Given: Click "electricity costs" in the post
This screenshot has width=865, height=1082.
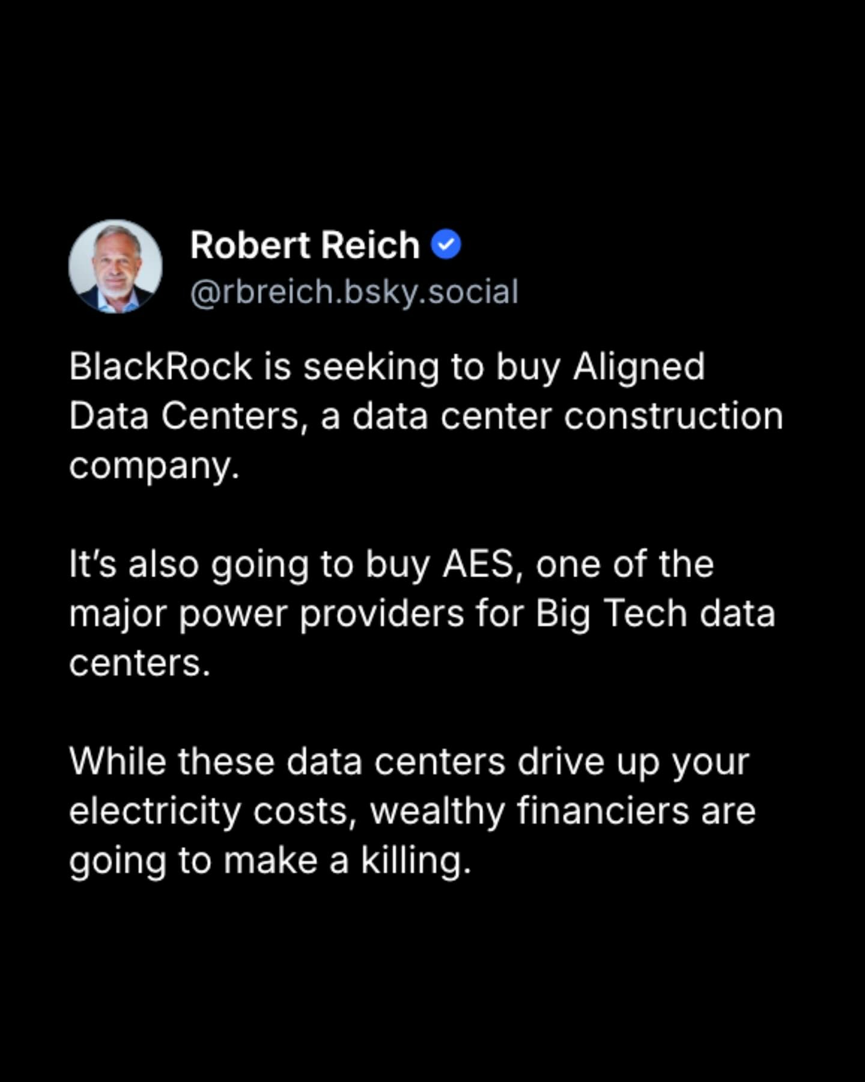Looking at the screenshot, I should (x=208, y=811).
